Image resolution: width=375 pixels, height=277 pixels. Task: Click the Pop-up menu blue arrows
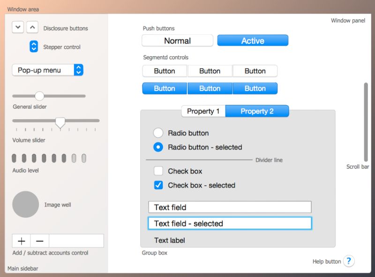pos(79,69)
